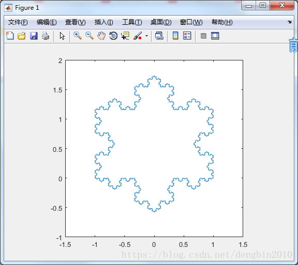Activate the Zoom Out tool
Screen dimensions: 298x265
click(90, 36)
